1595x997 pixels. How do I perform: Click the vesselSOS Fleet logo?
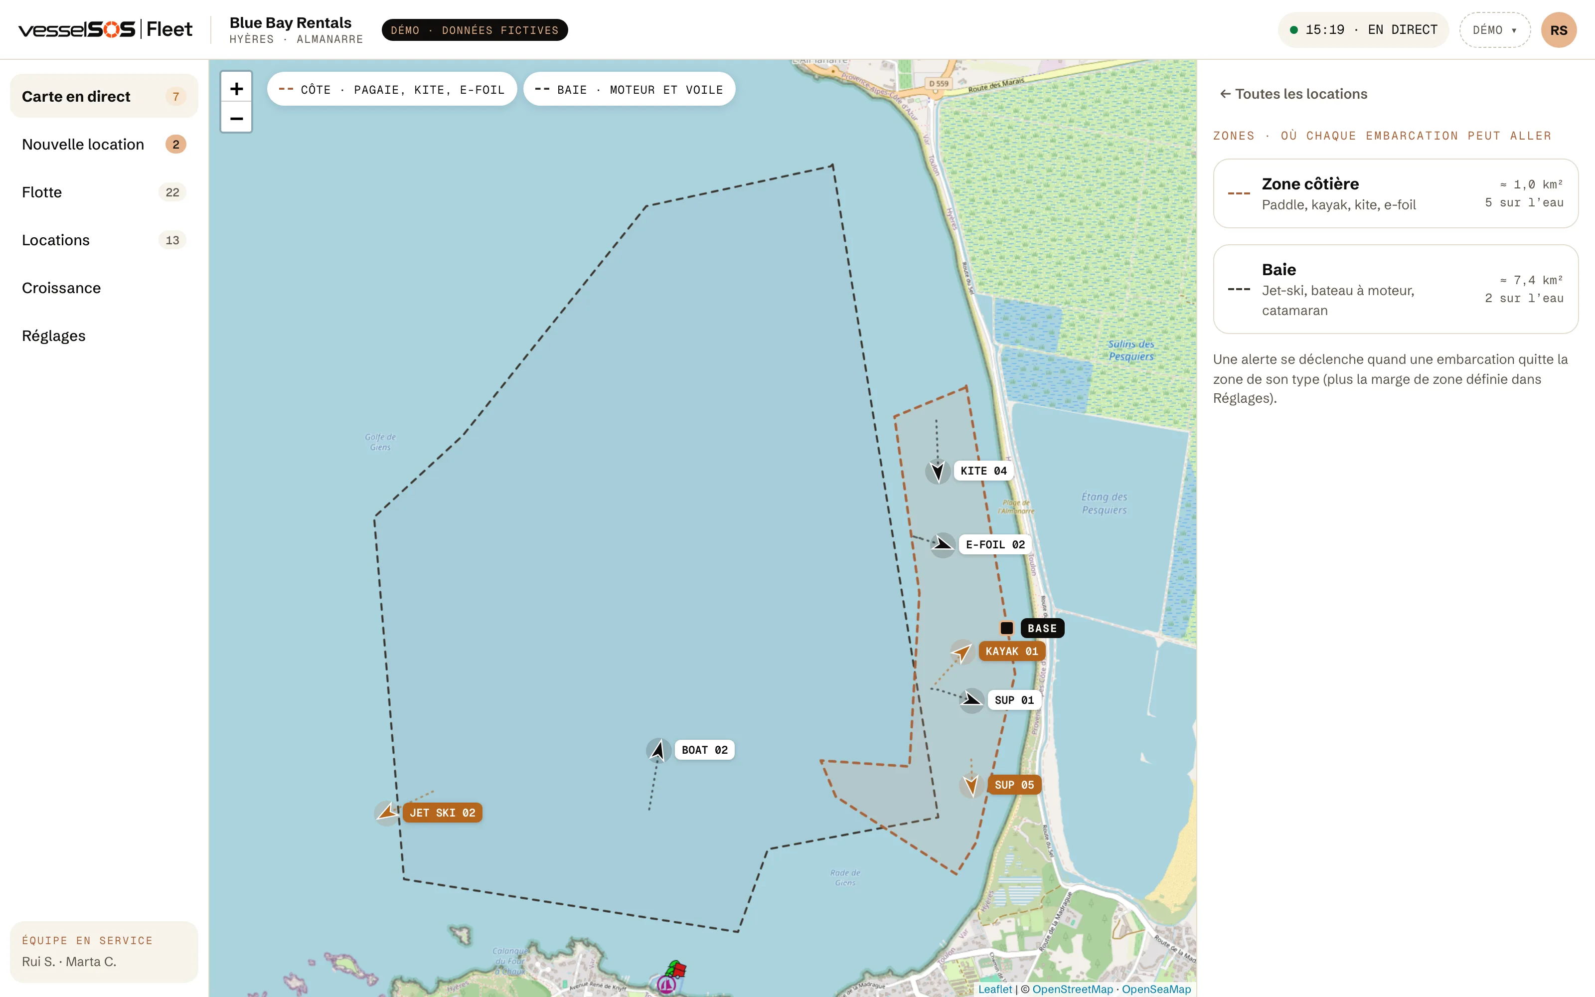(x=105, y=29)
